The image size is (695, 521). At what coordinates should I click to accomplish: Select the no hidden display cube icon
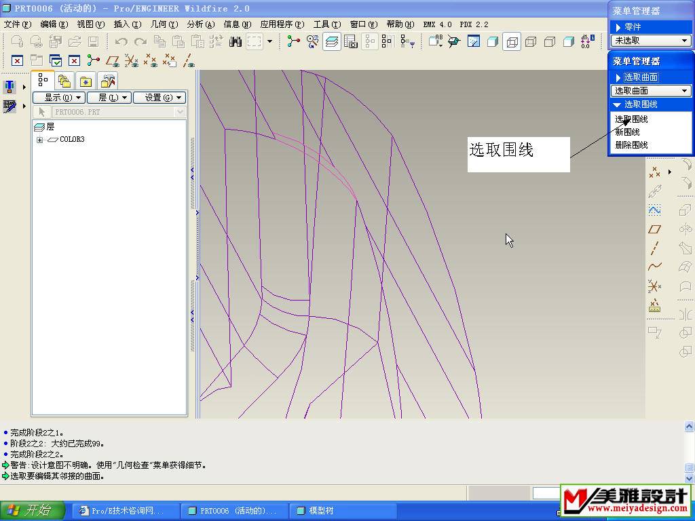coord(550,42)
